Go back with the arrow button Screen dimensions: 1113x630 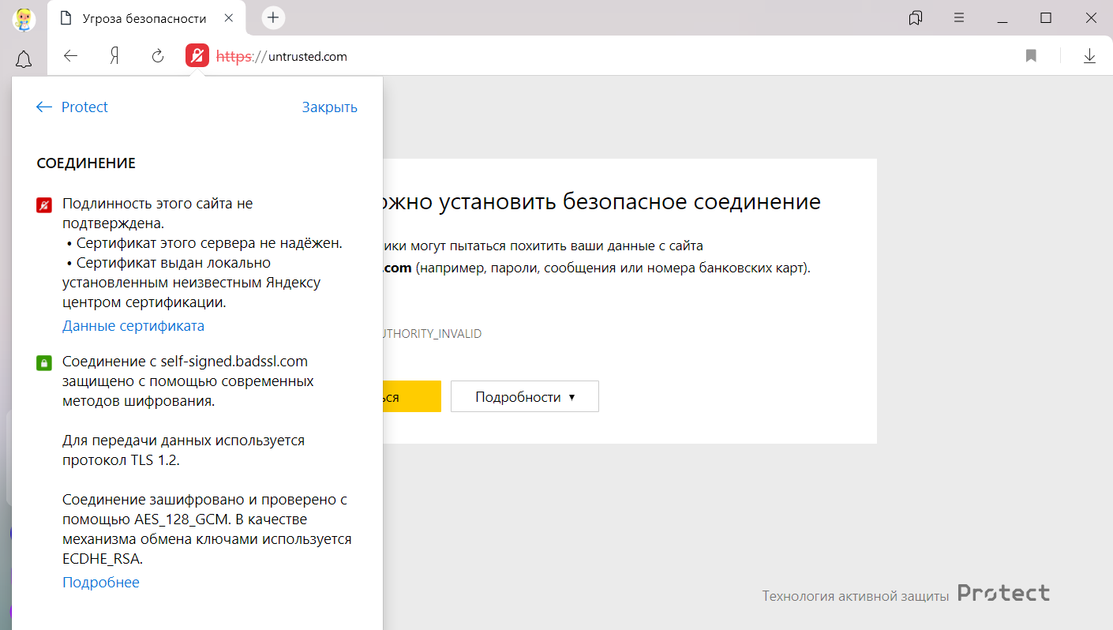71,56
